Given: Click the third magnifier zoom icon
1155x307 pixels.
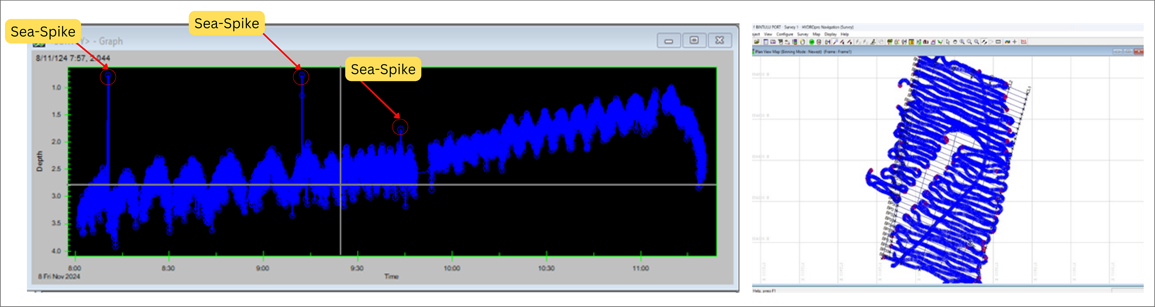Looking at the screenshot, I should point(977,42).
